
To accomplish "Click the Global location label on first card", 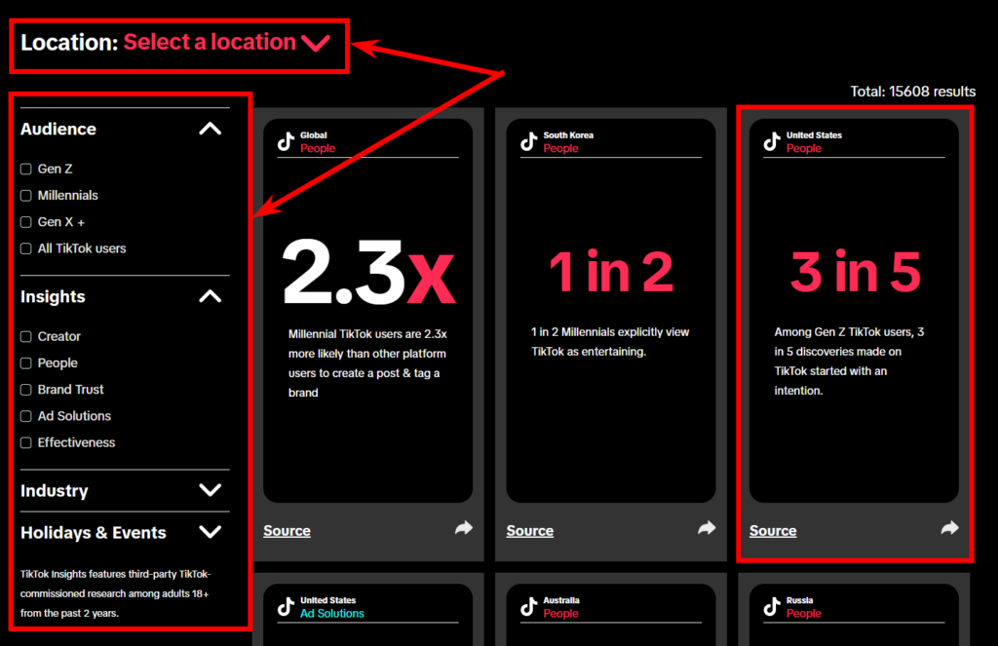I will click(314, 134).
